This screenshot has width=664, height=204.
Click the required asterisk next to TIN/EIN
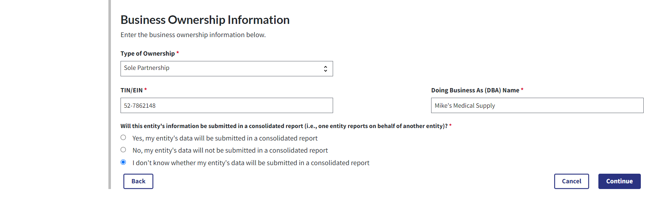click(145, 90)
